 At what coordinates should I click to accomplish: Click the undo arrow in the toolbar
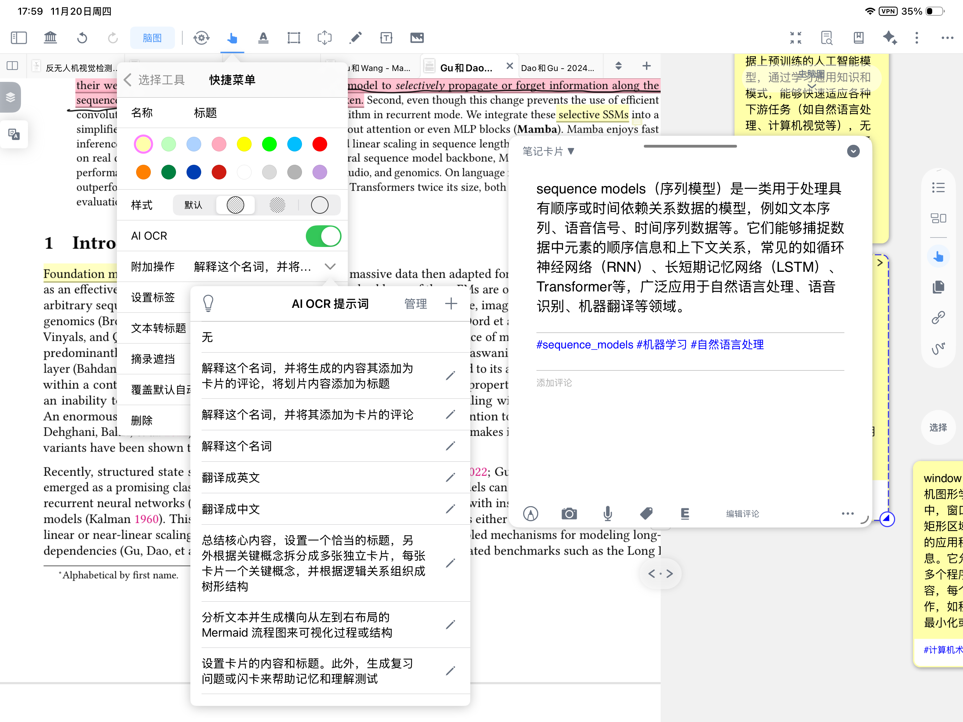click(82, 38)
